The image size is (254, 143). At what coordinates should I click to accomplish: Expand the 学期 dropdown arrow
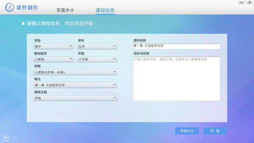pyautogui.click(x=115, y=72)
